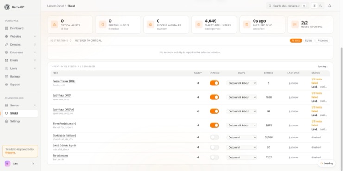Click the Sully user avatar
The height and width of the screenshot is (171, 343).
click(7, 164)
